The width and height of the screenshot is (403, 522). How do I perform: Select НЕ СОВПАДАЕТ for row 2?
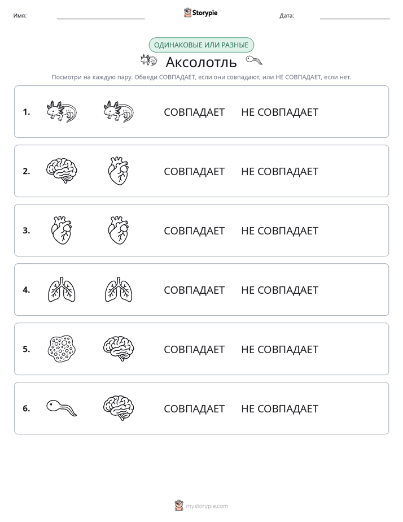(279, 171)
